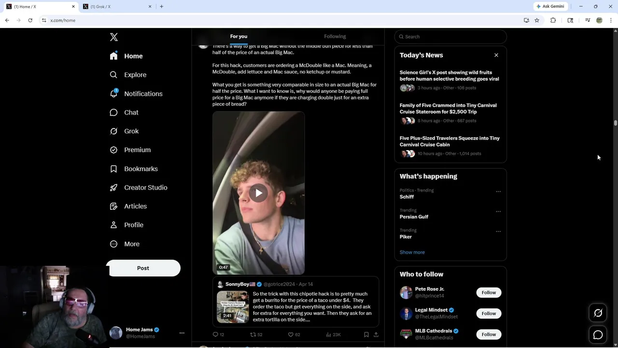Click the X logo in sidebar
This screenshot has width=618, height=348.
[114, 37]
